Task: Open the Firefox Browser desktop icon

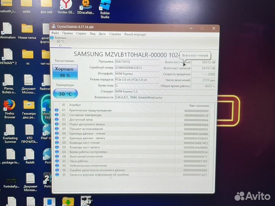Action: click(10, 109)
